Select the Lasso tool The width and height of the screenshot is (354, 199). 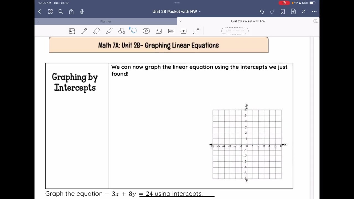point(134,31)
